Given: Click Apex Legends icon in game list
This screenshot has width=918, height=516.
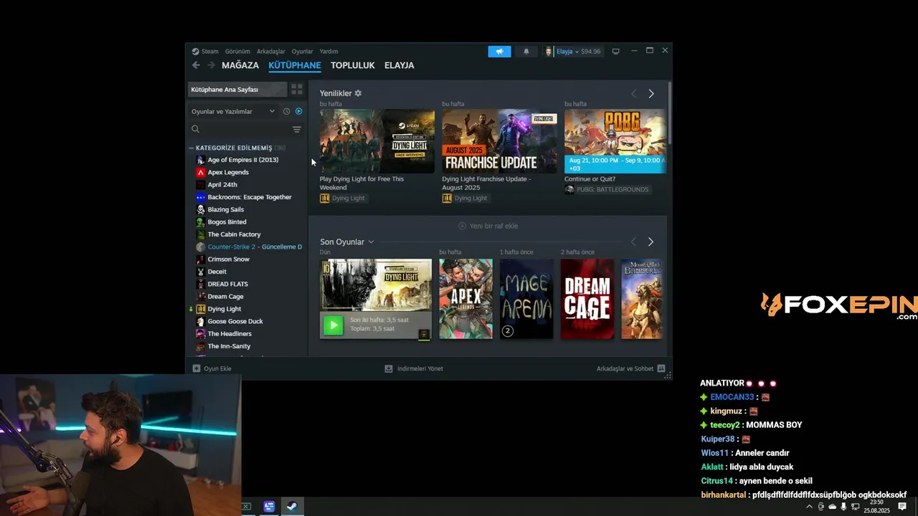Looking at the screenshot, I should point(201,172).
